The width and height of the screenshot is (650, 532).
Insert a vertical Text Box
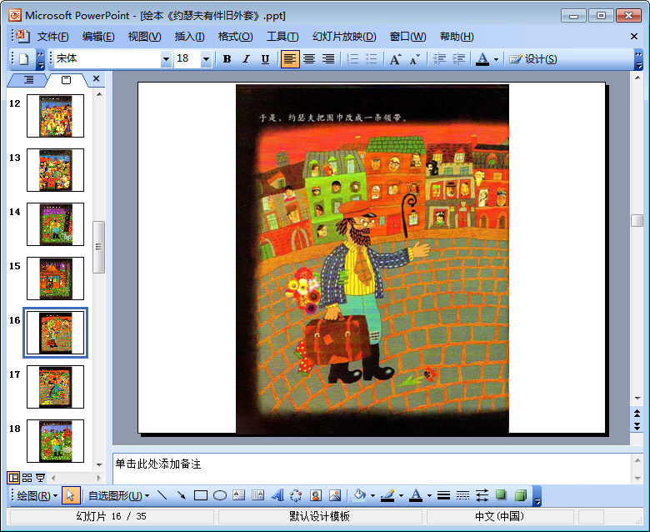point(257,495)
